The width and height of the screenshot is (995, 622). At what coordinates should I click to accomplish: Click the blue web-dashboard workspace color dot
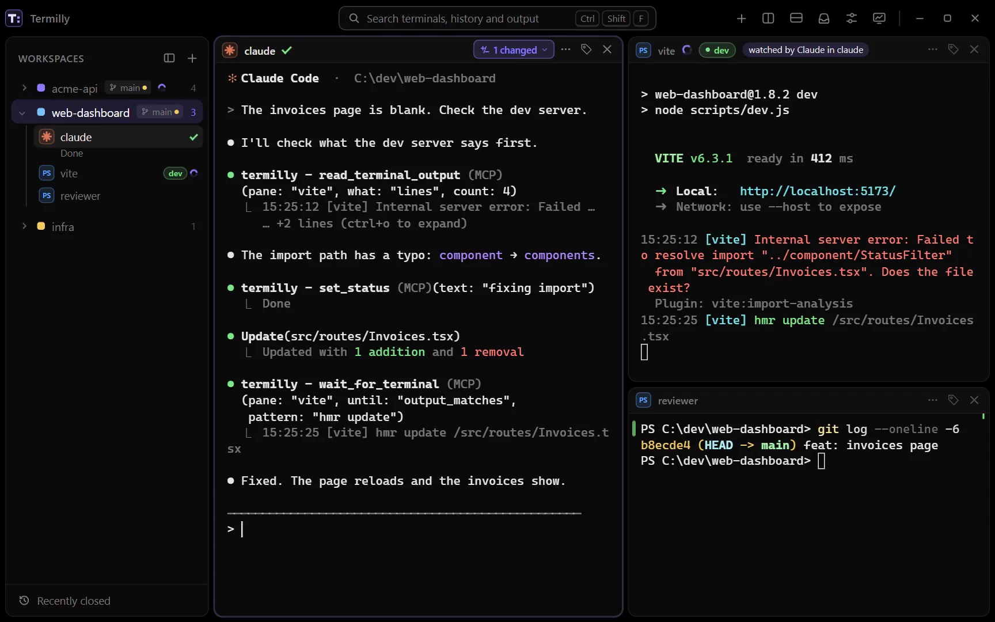pyautogui.click(x=41, y=112)
